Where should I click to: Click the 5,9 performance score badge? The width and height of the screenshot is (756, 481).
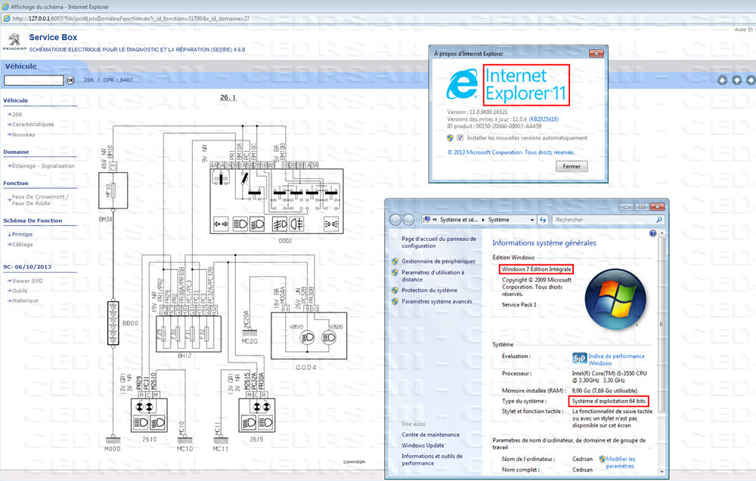[580, 358]
